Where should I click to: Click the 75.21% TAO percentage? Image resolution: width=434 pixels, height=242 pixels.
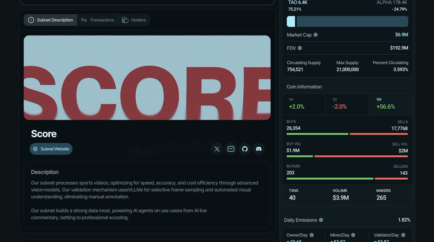tap(295, 9)
